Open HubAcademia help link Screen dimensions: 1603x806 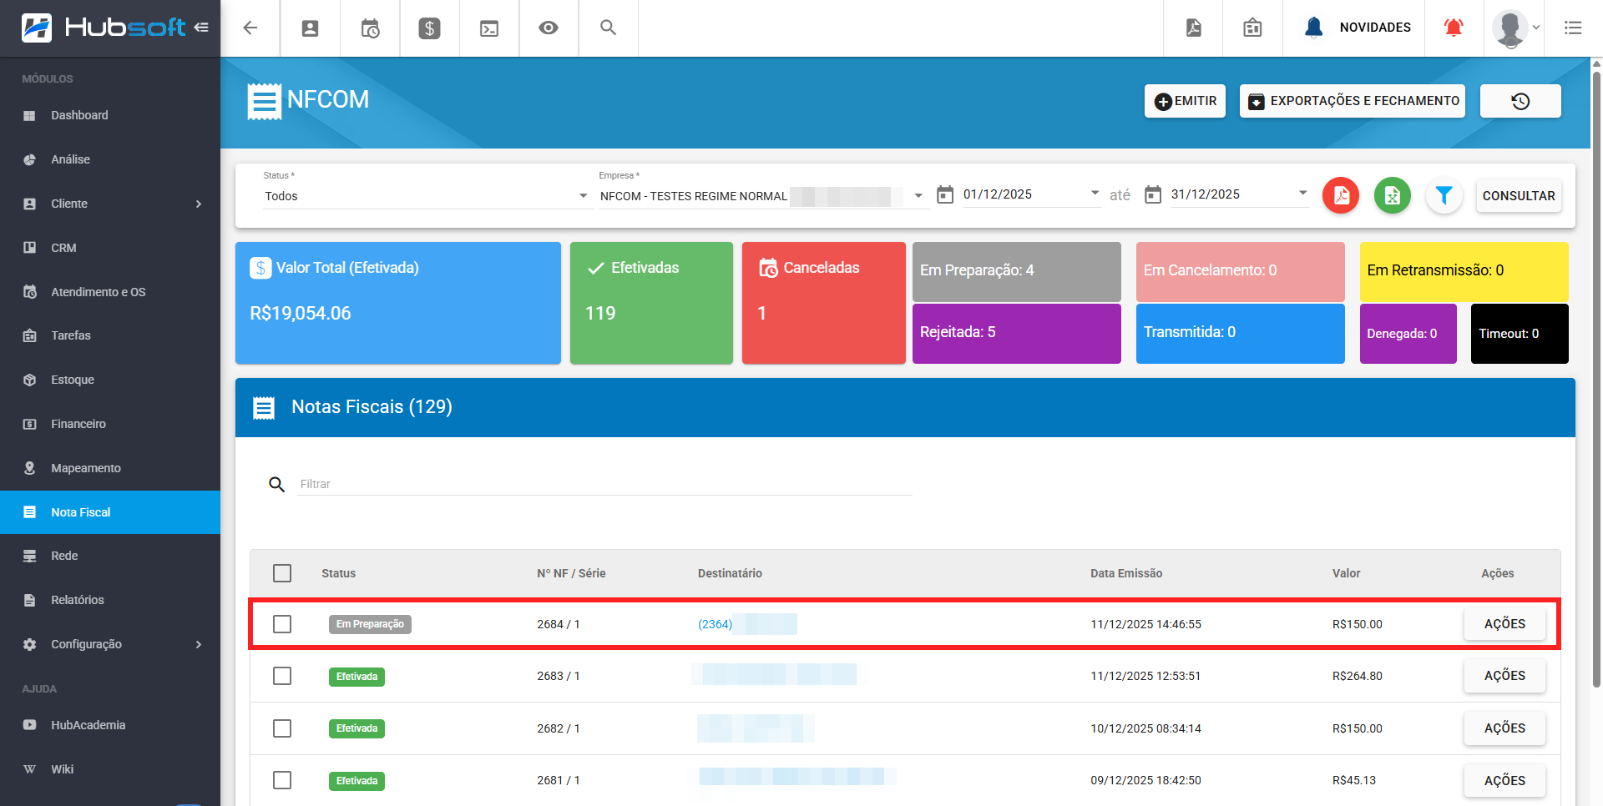point(110,725)
